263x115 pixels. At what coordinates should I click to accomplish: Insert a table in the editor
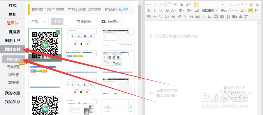148,17
